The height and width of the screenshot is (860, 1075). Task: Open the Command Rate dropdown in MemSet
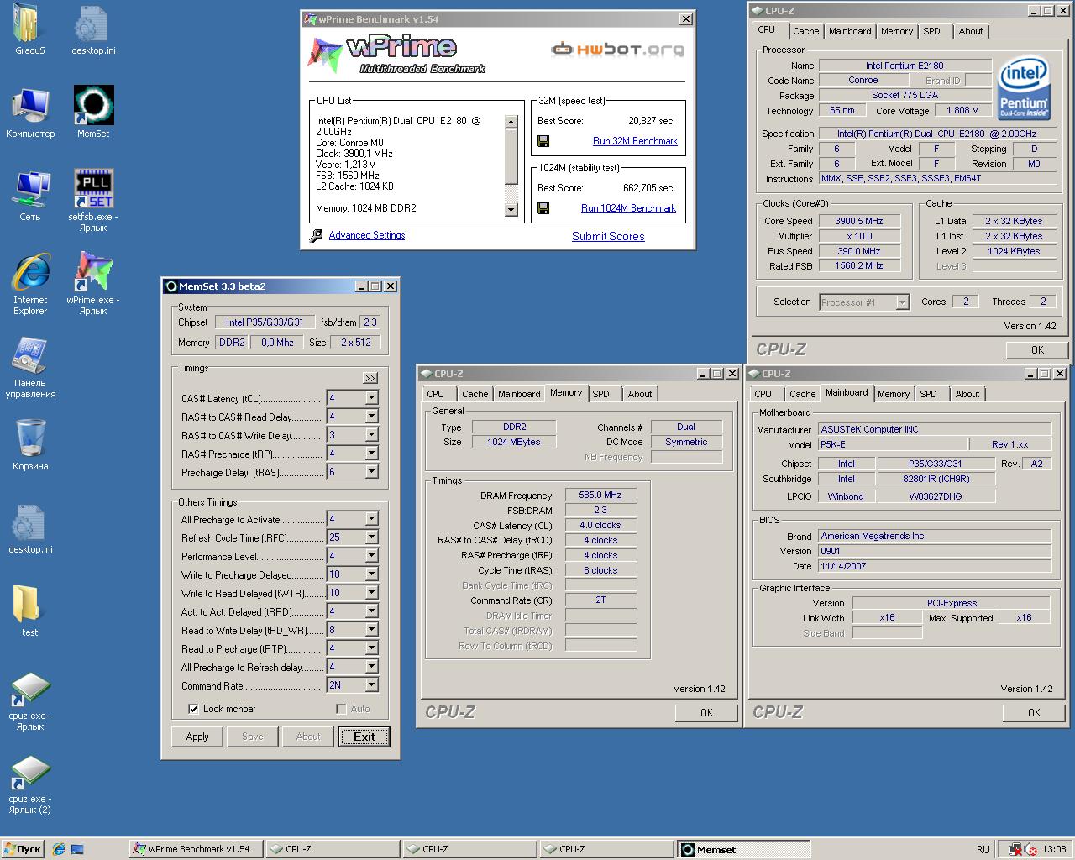pyautogui.click(x=370, y=685)
